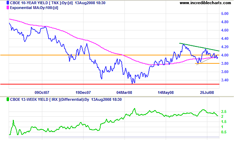Click the 25Jul08 date label
Image resolution: width=234 pixels, height=142 pixels.
pos(207,92)
